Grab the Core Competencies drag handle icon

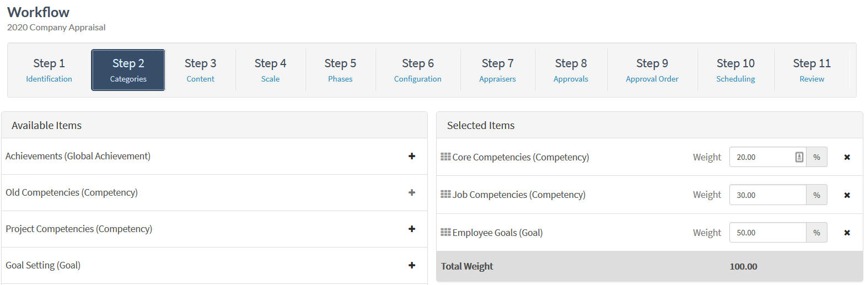pyautogui.click(x=445, y=157)
